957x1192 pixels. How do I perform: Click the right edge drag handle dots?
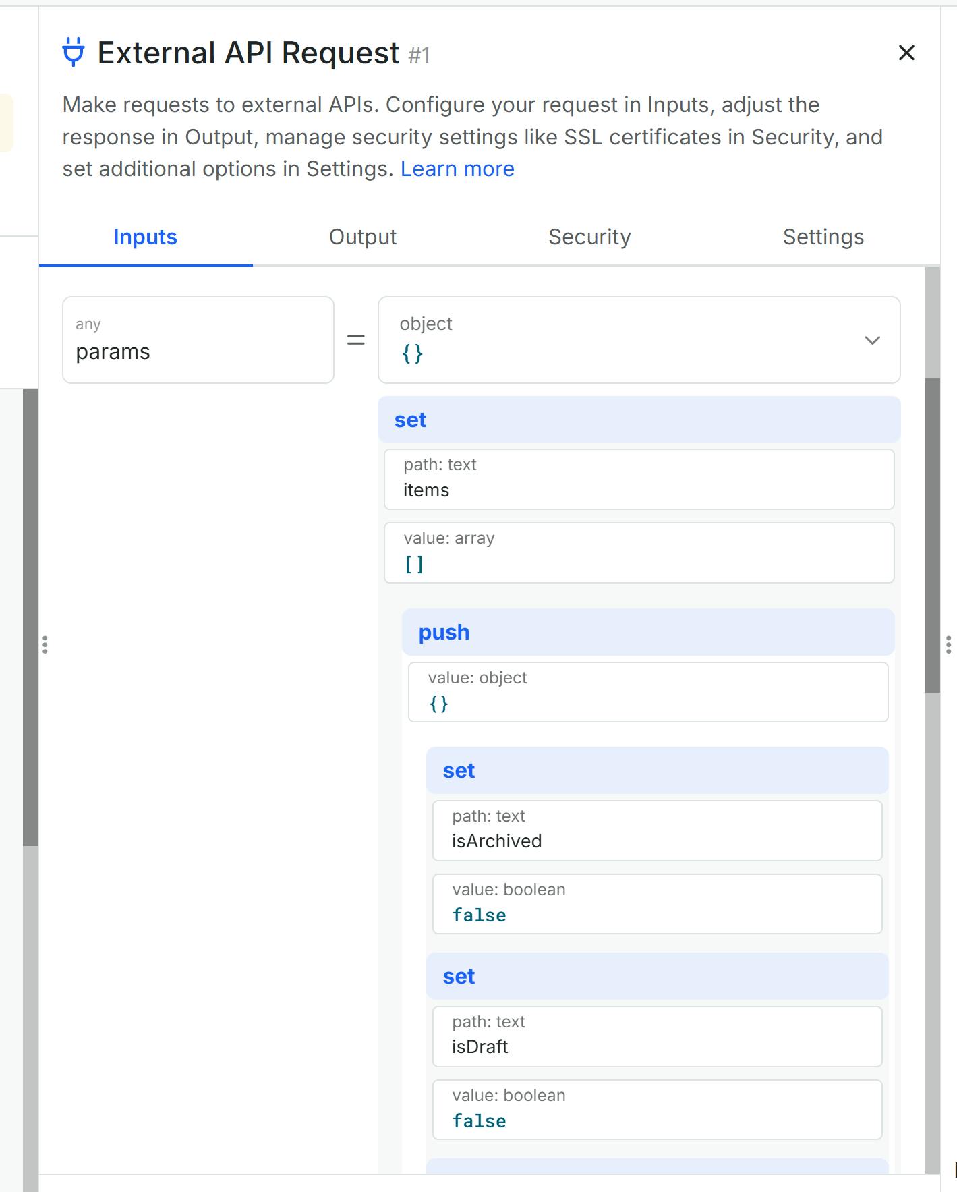coord(948,645)
